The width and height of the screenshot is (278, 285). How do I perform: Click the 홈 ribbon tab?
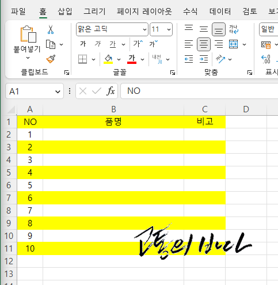point(43,12)
